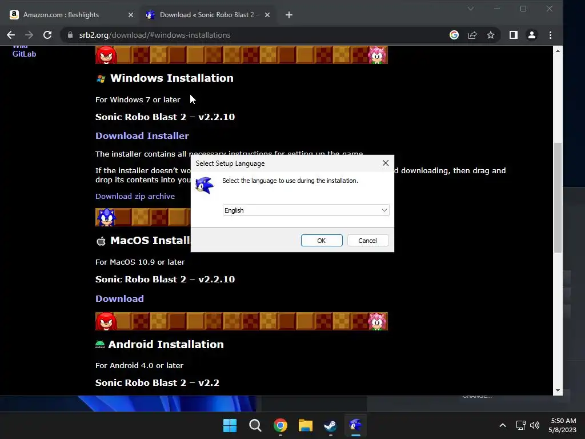Click the text 'For Android 4.0 or later'

coord(139,365)
